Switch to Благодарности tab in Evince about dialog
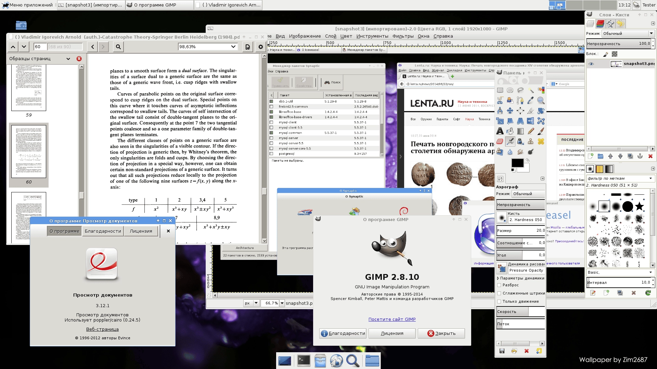The height and width of the screenshot is (369, 657). click(x=103, y=231)
